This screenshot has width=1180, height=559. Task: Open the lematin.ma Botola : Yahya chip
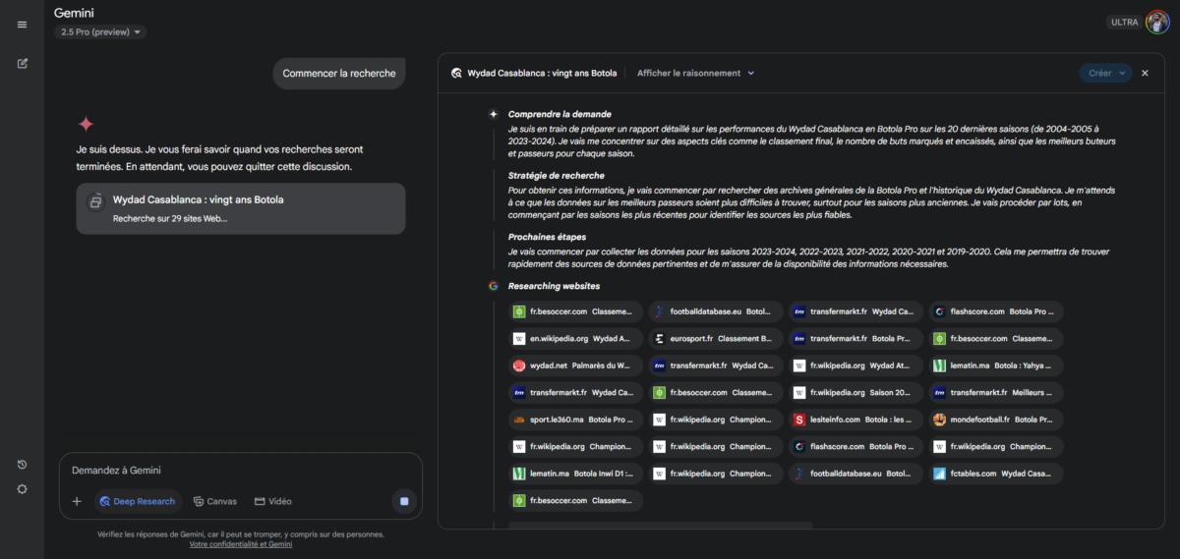[x=995, y=365]
